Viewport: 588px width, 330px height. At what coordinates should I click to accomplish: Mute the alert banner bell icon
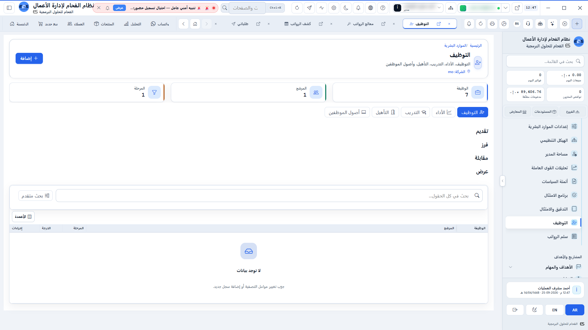pos(107,8)
